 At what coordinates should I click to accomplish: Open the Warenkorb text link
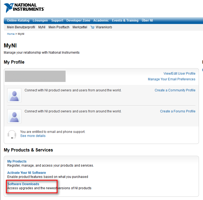[104, 27]
